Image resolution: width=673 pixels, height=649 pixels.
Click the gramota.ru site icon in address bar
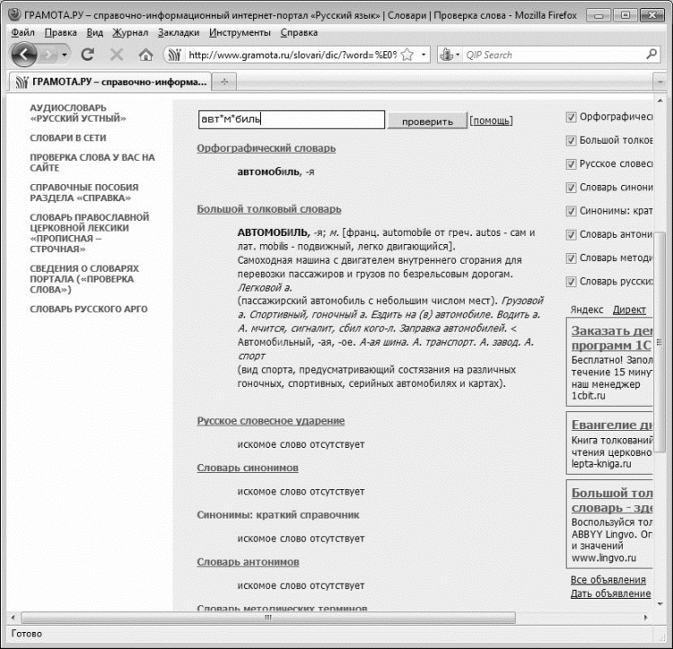click(175, 55)
